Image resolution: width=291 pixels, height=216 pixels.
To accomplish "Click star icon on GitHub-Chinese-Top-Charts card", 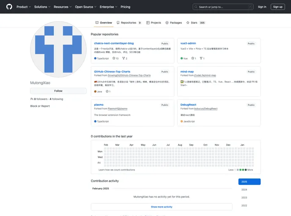I will 107,91.
